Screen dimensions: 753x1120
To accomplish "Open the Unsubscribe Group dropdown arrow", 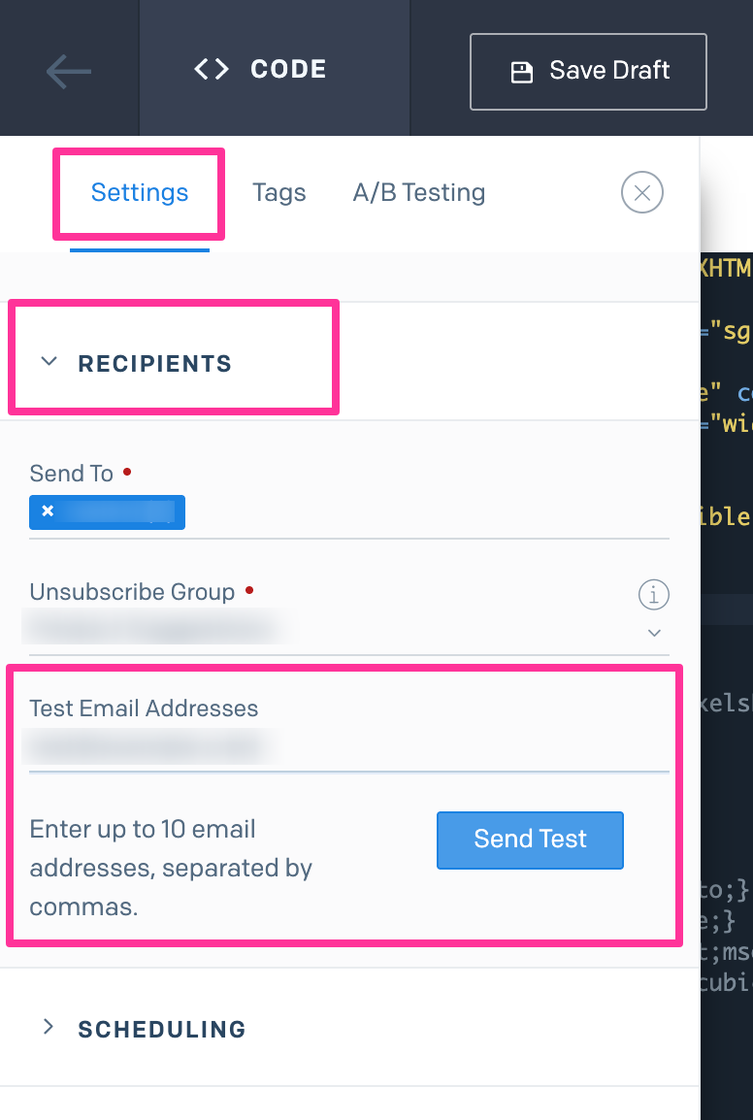I will 654,633.
